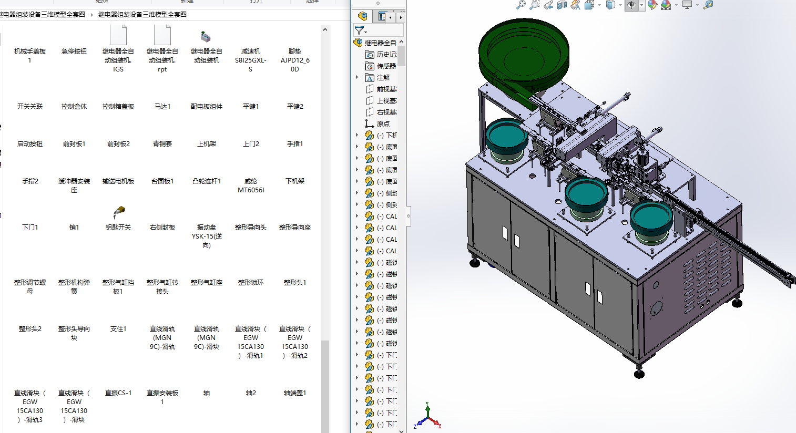This screenshot has width=796, height=433.
Task: Select the 直振CS-1 file
Action: (x=118, y=393)
